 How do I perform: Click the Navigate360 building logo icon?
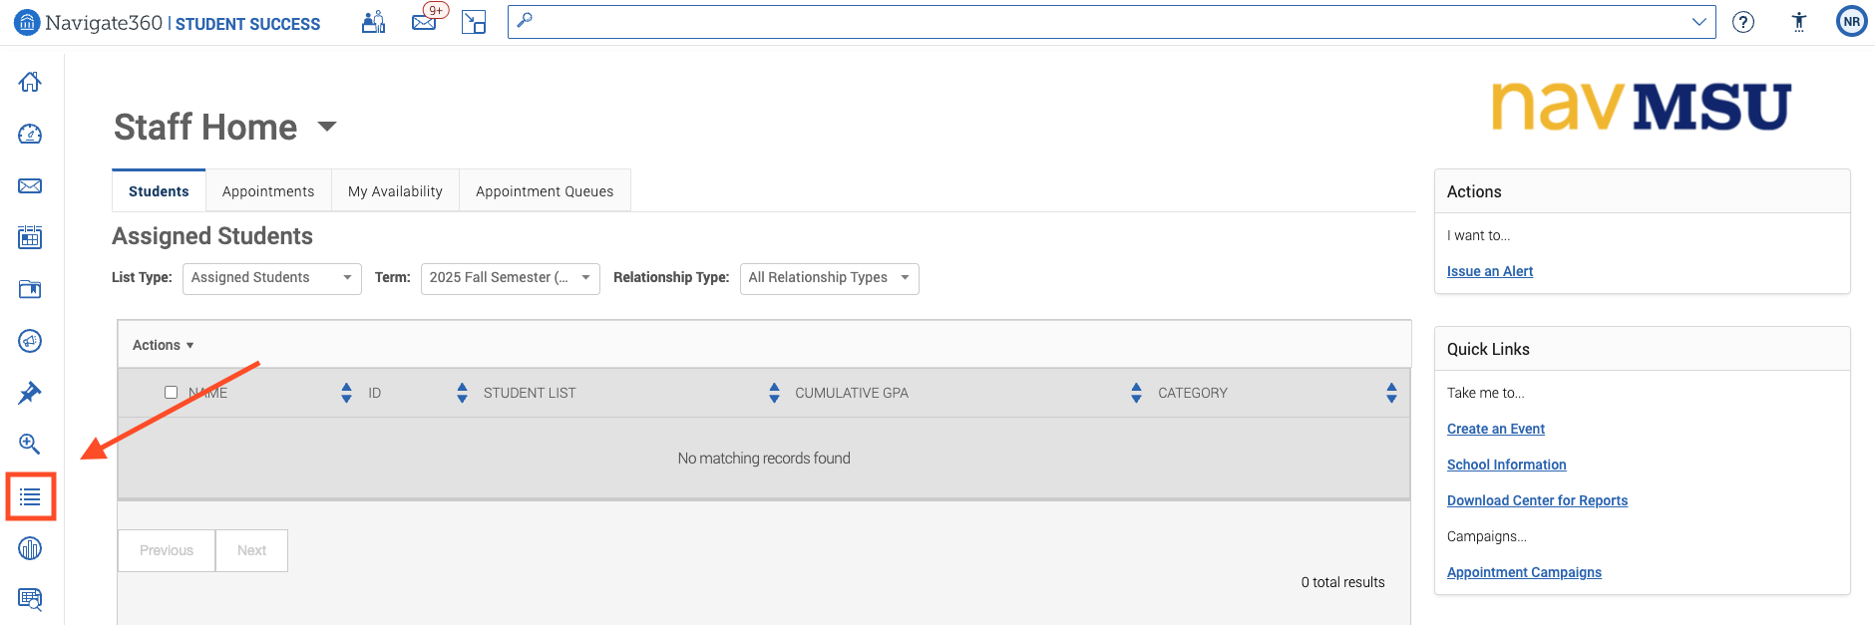click(x=27, y=22)
